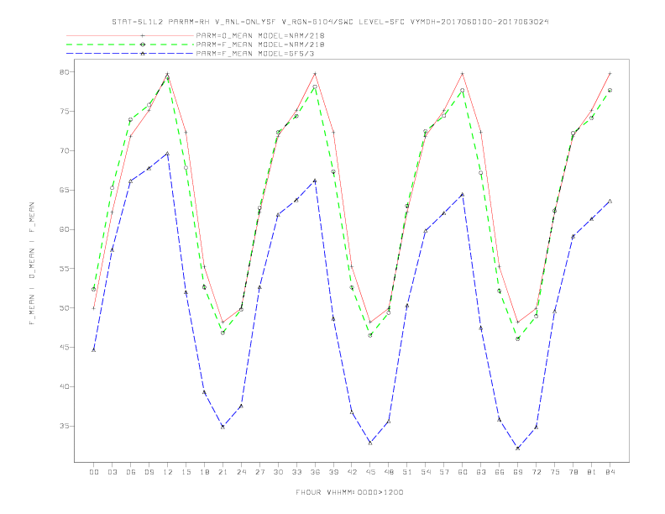Select legend entry PARM=F_MEAN MODEL=NAM/218
Image resolution: width=665 pixels, height=514 pixels.
[x=260, y=45]
